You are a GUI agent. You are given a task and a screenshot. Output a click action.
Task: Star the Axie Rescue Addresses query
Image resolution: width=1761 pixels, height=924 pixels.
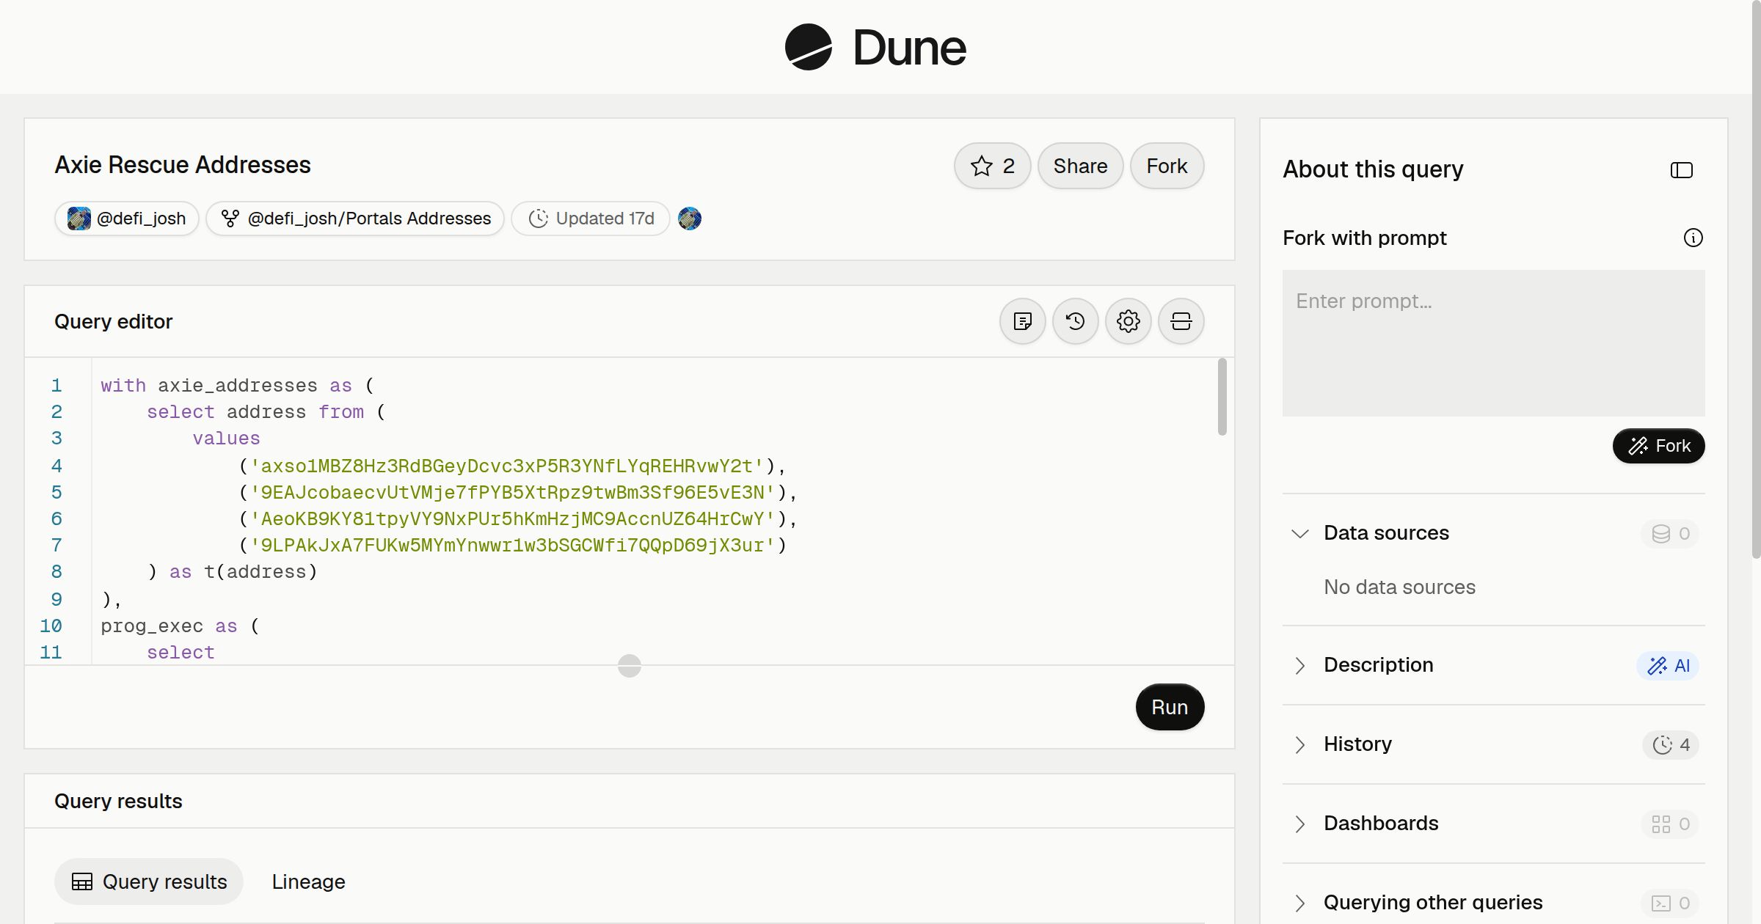tap(992, 166)
